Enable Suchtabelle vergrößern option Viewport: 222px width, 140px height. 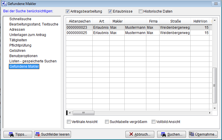click(x=107, y=122)
